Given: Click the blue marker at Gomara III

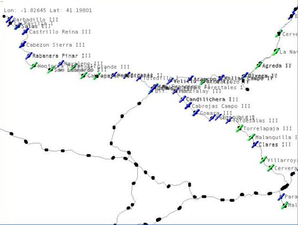Looking at the screenshot, I should tap(196, 113).
